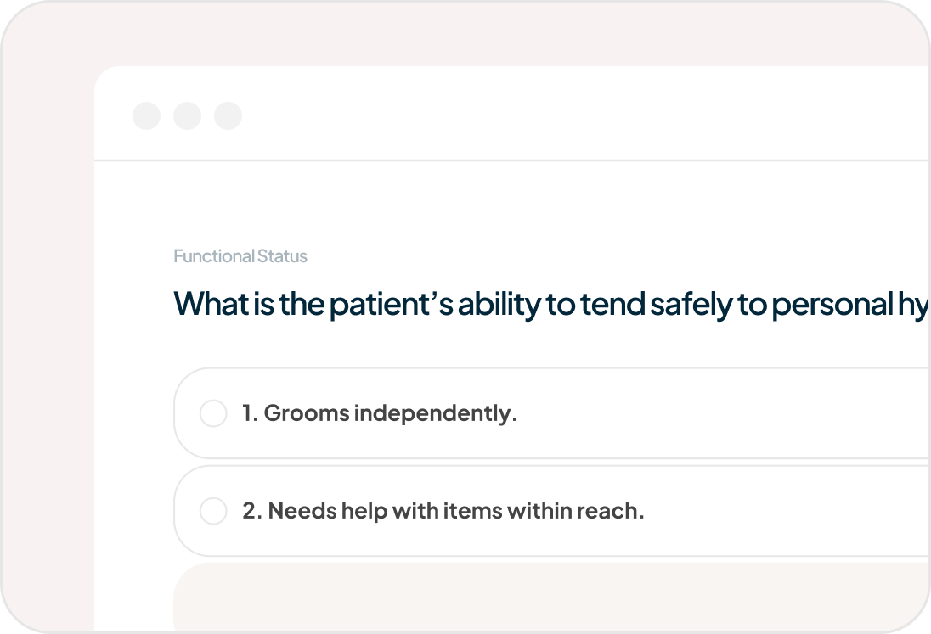Choose '2. Needs help with items within reach.' text
This screenshot has height=634, width=931.
[443, 511]
